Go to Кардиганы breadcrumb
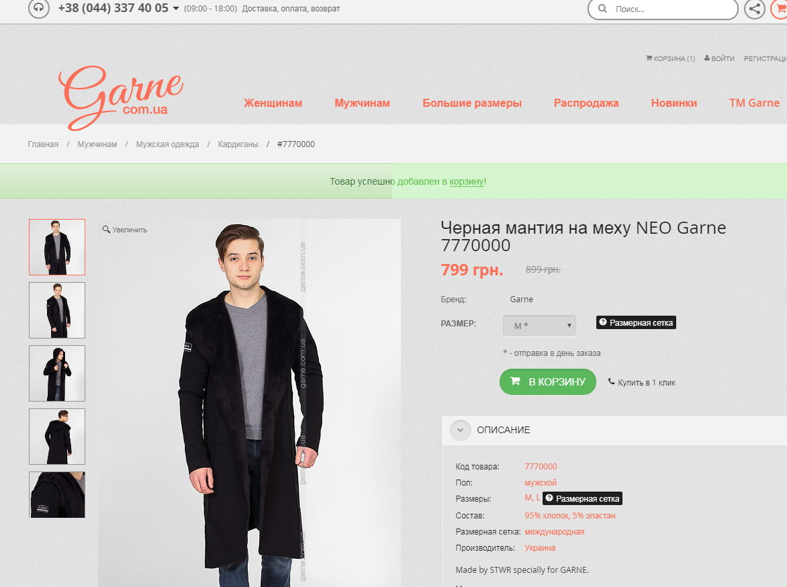Screen dimensions: 787x587 [238, 144]
